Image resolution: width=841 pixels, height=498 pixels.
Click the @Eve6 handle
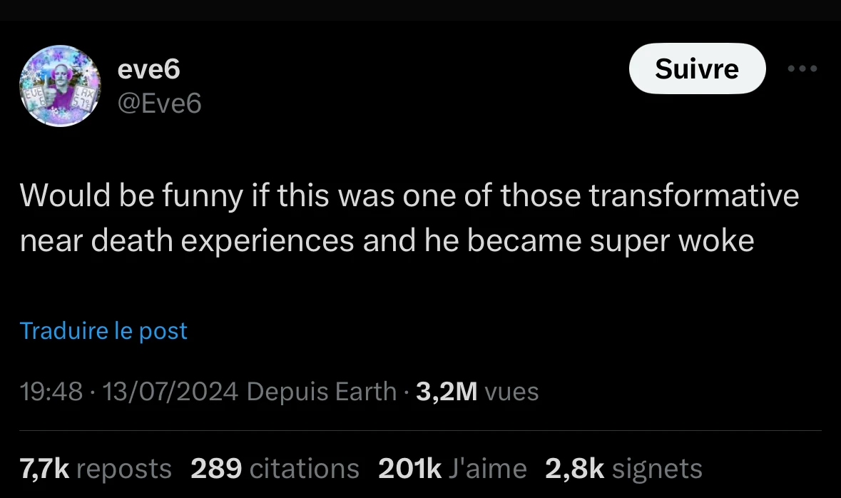tap(159, 104)
